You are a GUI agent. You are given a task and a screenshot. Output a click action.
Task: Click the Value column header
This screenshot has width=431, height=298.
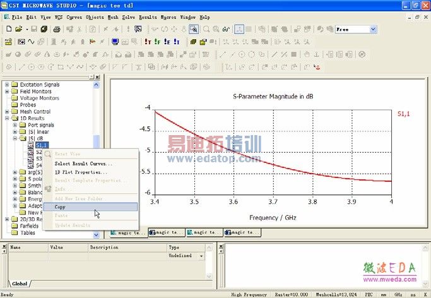pyautogui.click(x=68, y=247)
